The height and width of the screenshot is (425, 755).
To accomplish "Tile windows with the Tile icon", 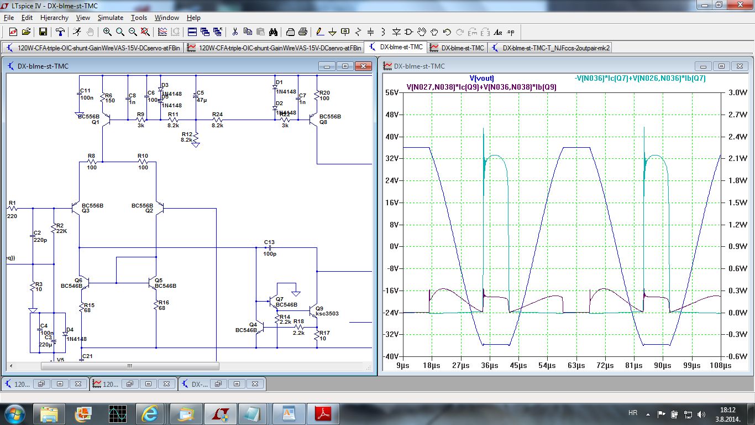I will (x=192, y=32).
